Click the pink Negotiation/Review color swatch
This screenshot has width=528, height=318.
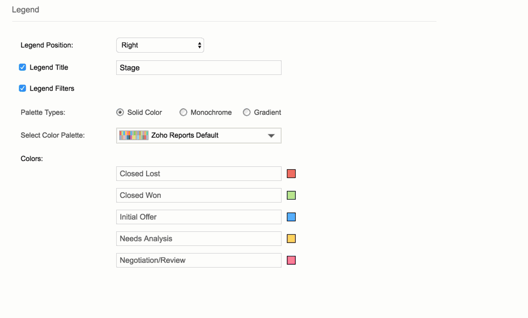click(x=291, y=261)
